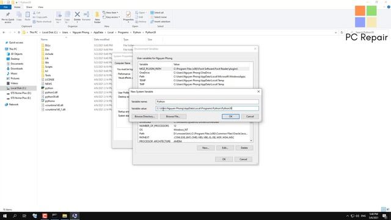Click the Name column header

44,39
